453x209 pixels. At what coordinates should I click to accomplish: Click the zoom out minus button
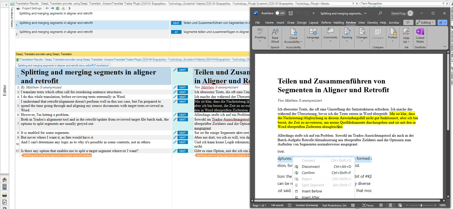407,205
